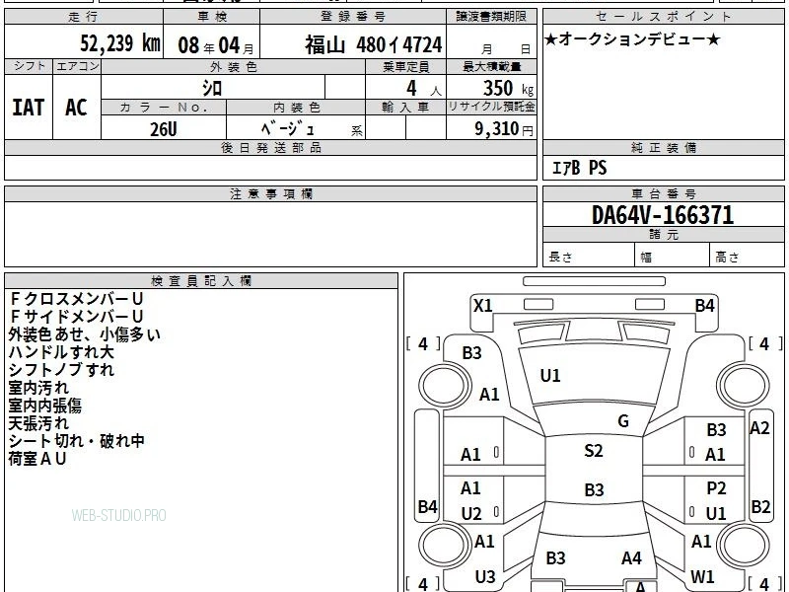Viewport: 789px width, 592px height.
Task: Select equipment text エアB PS
Action: pos(580,168)
